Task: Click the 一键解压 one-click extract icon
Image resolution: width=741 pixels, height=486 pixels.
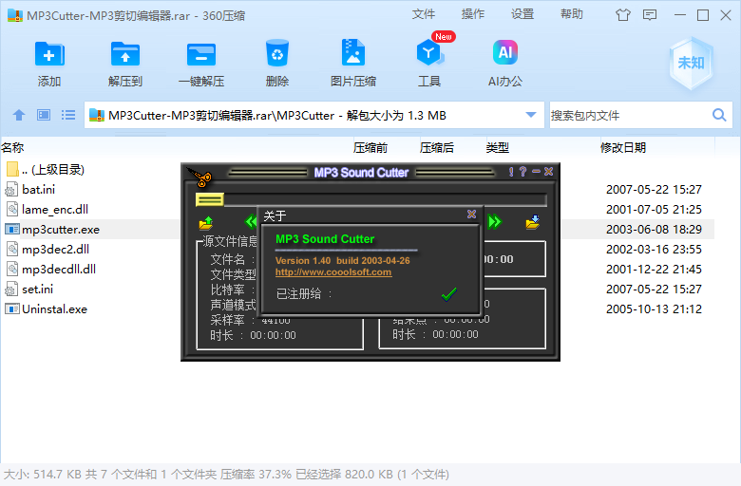Action: [x=201, y=54]
